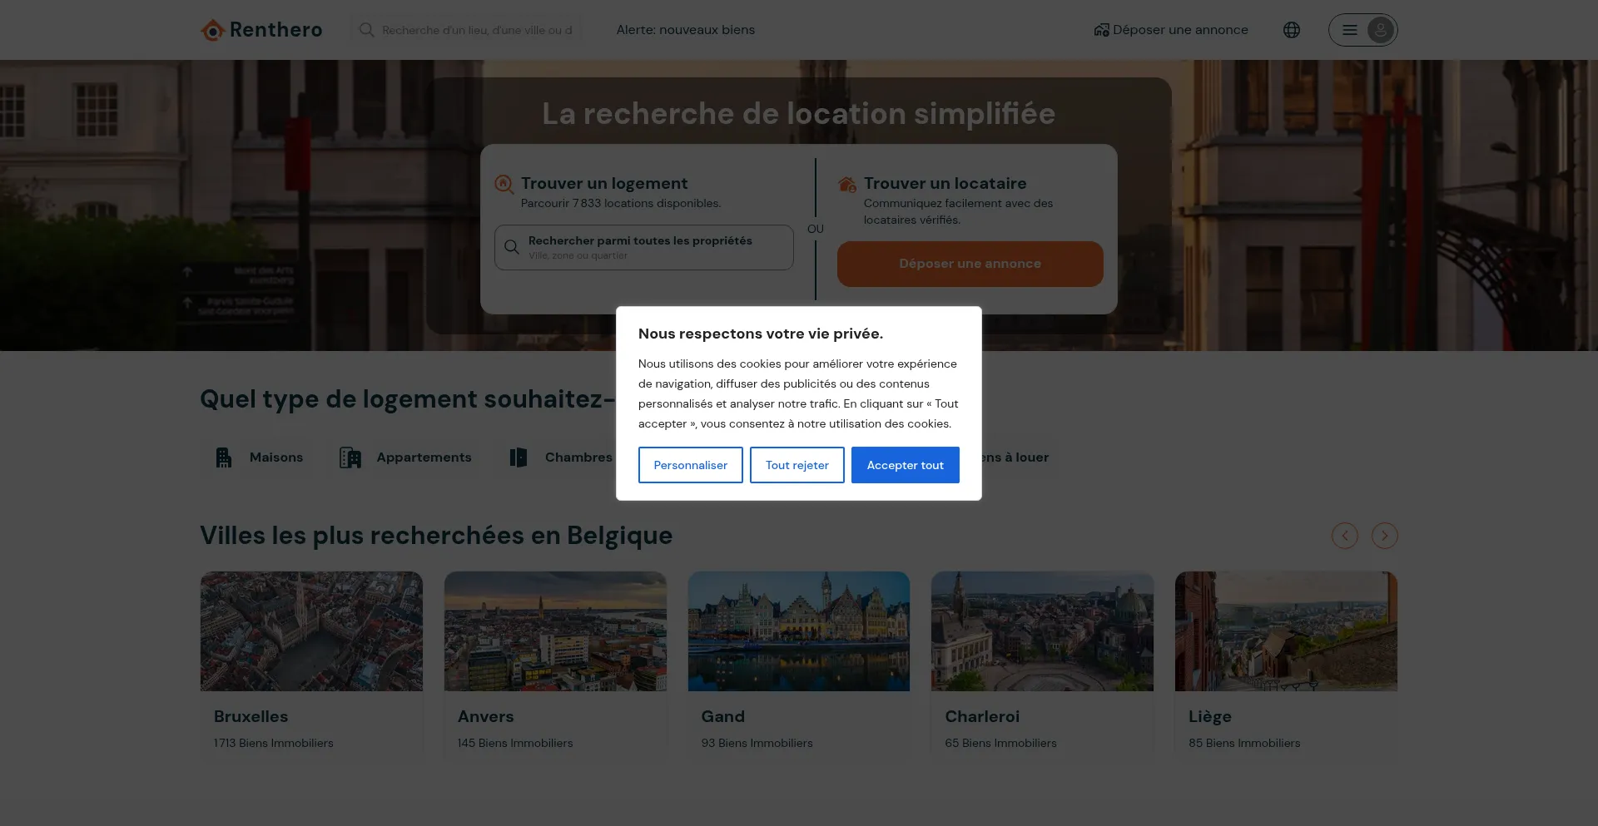Open the Gand city card
Image resolution: width=1598 pixels, height=826 pixels.
799,665
